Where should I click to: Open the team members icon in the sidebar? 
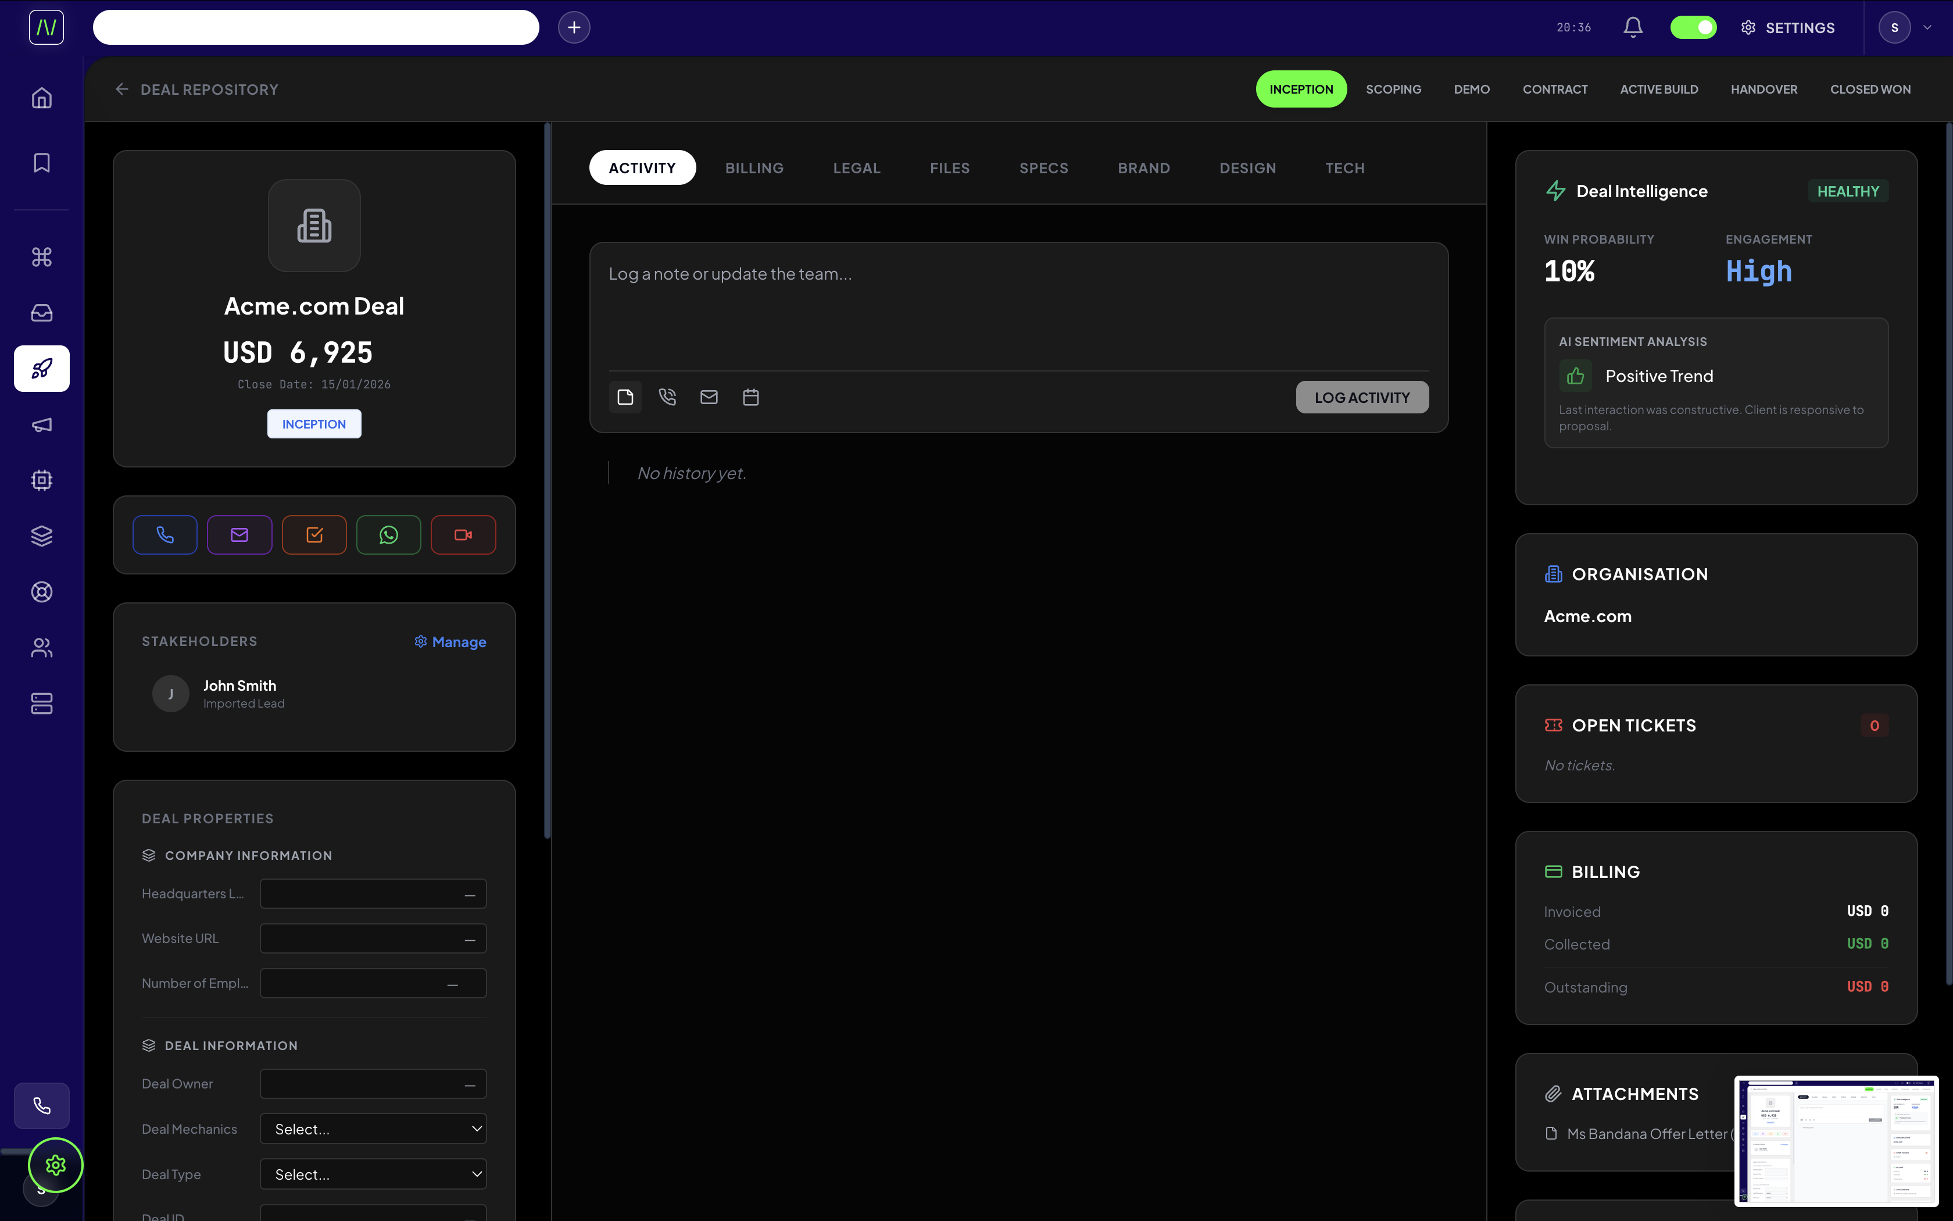[x=41, y=648]
